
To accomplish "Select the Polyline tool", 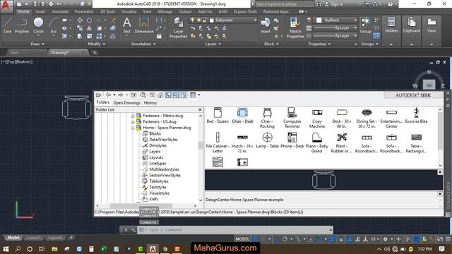I will pos(22,25).
